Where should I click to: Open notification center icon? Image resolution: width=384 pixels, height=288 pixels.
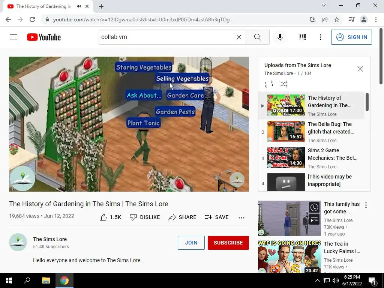click(x=372, y=280)
